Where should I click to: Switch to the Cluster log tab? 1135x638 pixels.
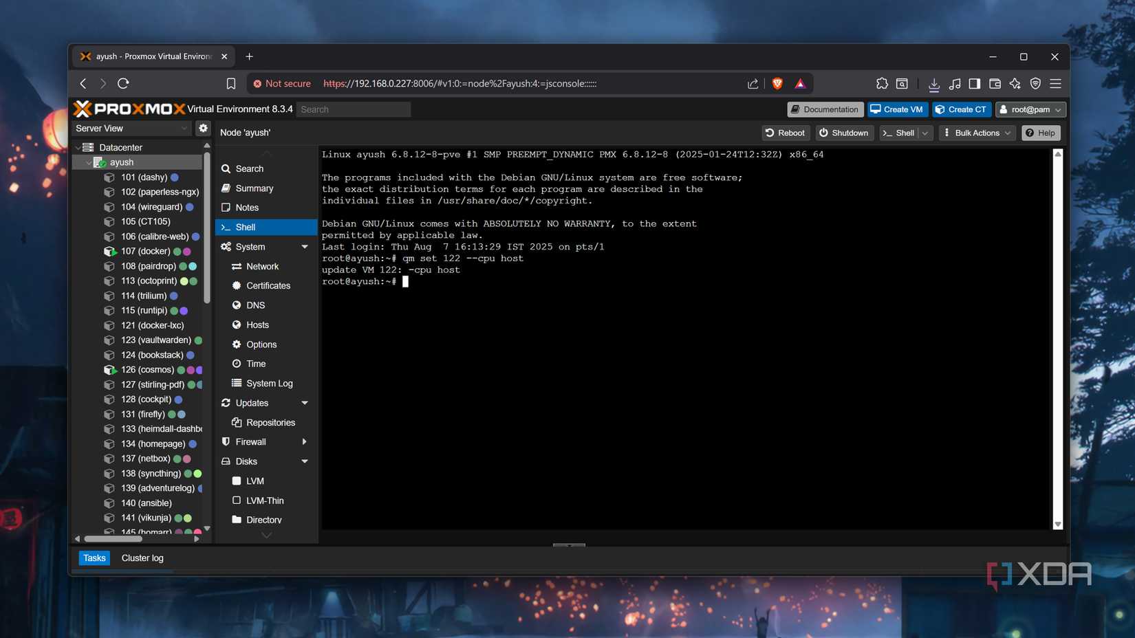(x=142, y=558)
